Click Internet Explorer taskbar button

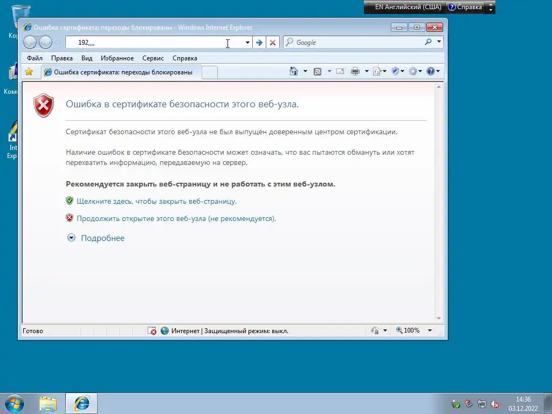point(81,403)
